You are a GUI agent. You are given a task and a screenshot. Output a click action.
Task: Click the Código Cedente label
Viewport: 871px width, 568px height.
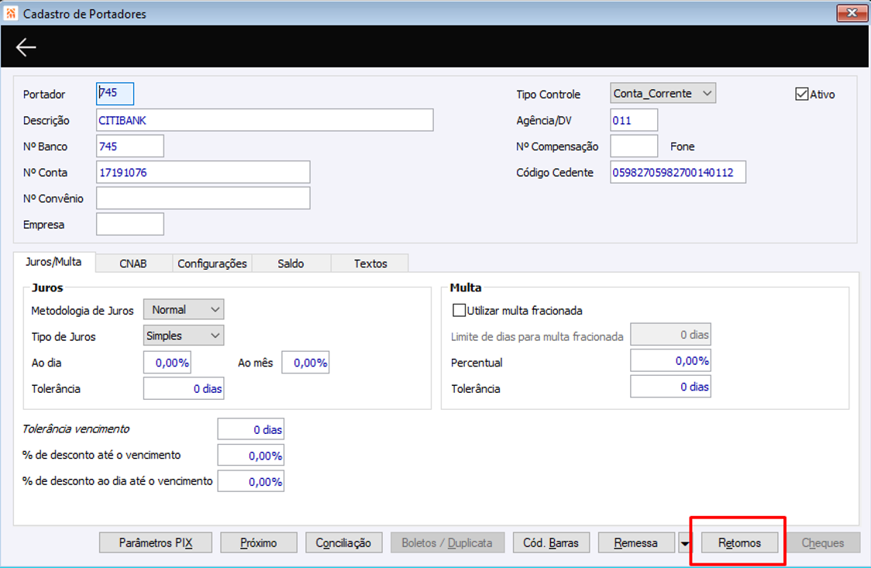click(x=554, y=173)
